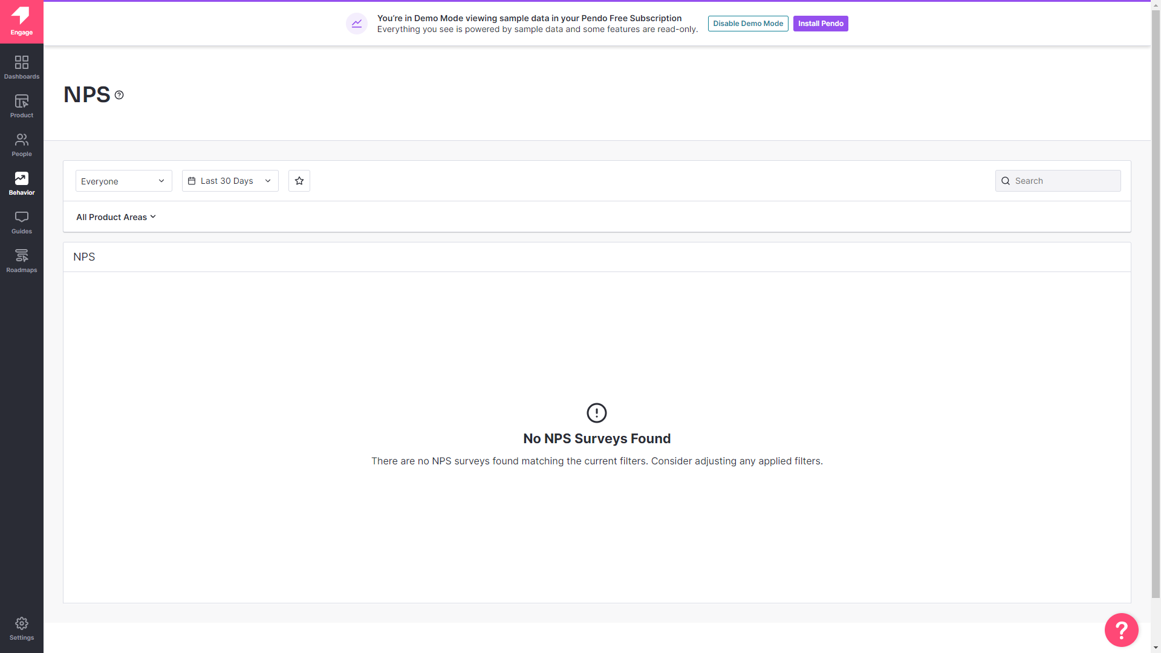The width and height of the screenshot is (1161, 653).
Task: Click the NPS help question icon
Action: tap(119, 95)
